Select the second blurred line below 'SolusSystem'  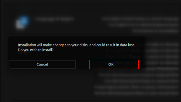pos(141,81)
